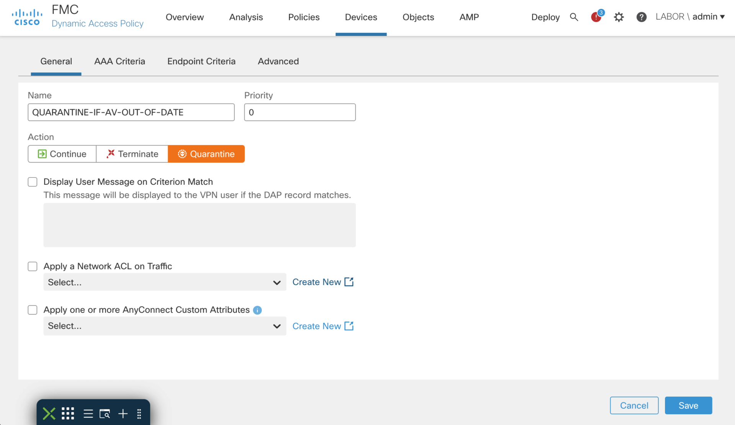Click the Cisco logo

tap(26, 16)
